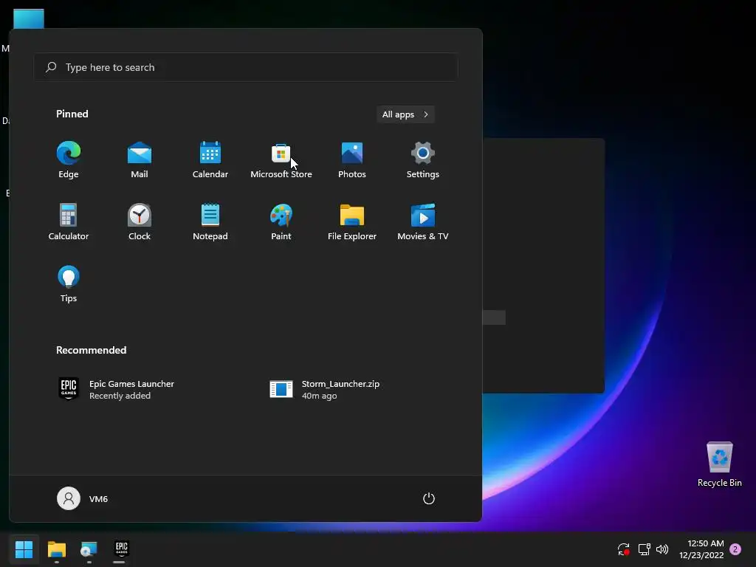Viewport: 756px width, 567px height.
Task: Open the Clock app
Action: (140, 222)
